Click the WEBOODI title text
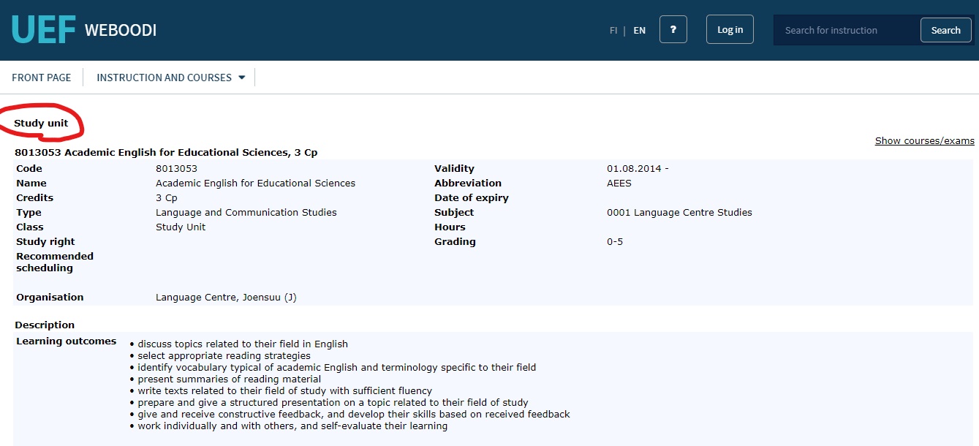 click(121, 30)
